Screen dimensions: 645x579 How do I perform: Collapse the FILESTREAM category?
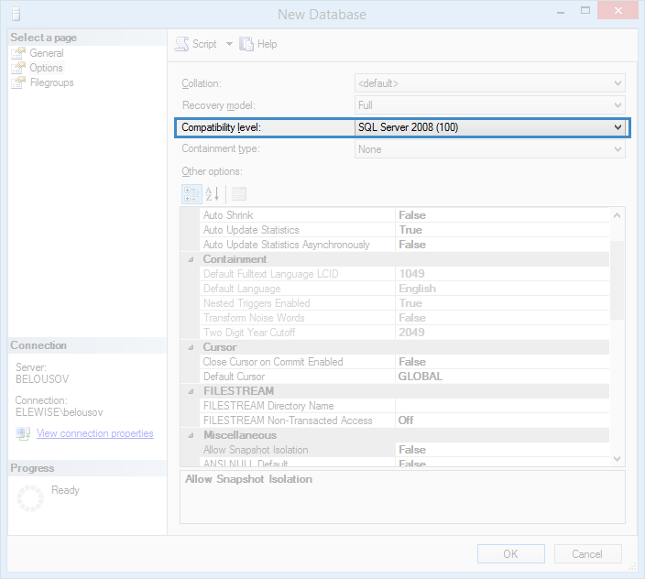coord(191,391)
